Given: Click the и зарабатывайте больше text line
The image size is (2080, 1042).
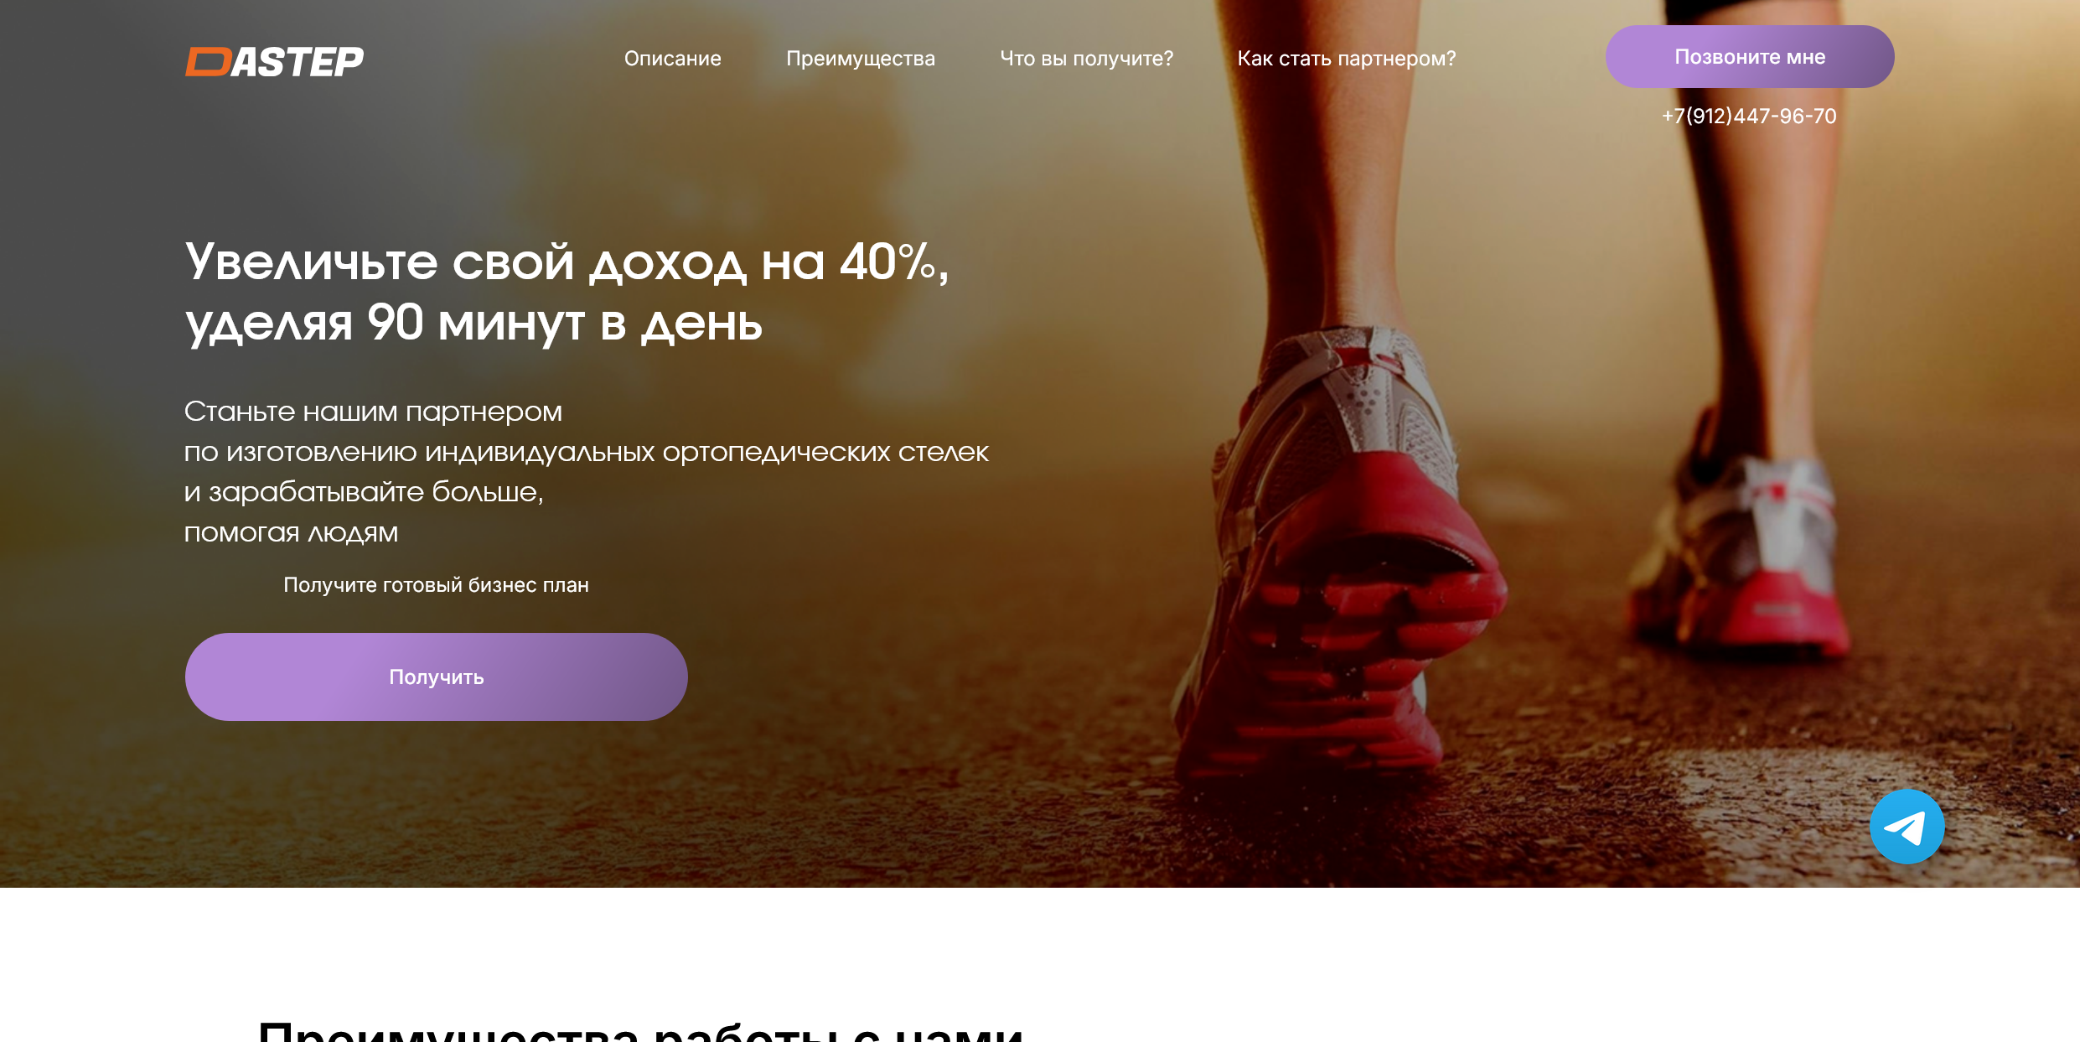Looking at the screenshot, I should point(364,492).
